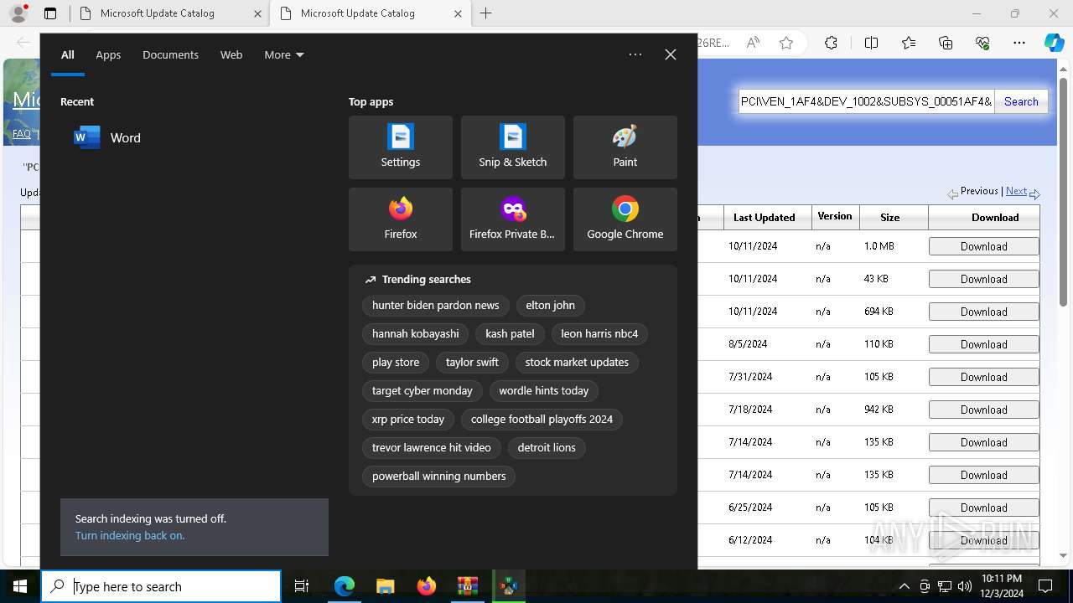Open File Explorer from the taskbar
1073x603 pixels.
point(385,586)
